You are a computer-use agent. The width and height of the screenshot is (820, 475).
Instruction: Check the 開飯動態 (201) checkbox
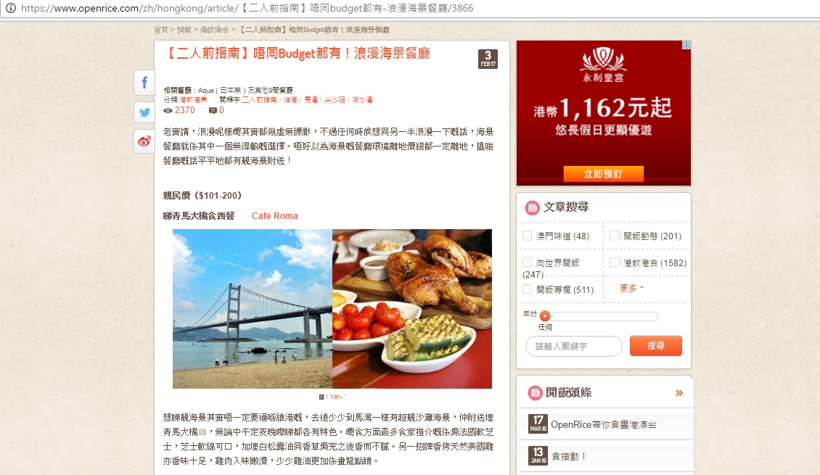(615, 236)
